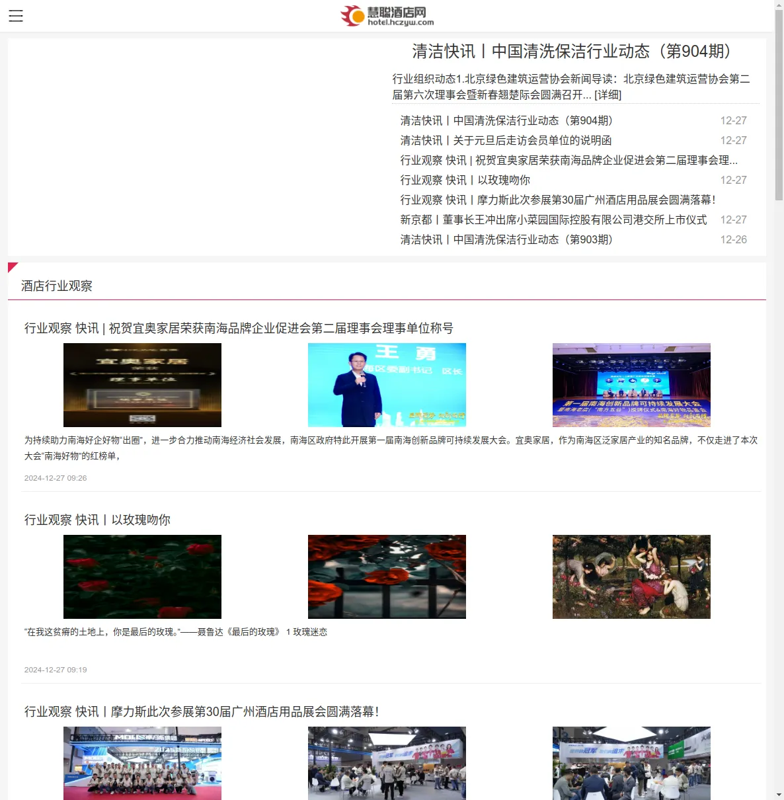Open article title 摩力斯此次参展第30届广州酒店用品展会
784x800 pixels.
(x=202, y=711)
